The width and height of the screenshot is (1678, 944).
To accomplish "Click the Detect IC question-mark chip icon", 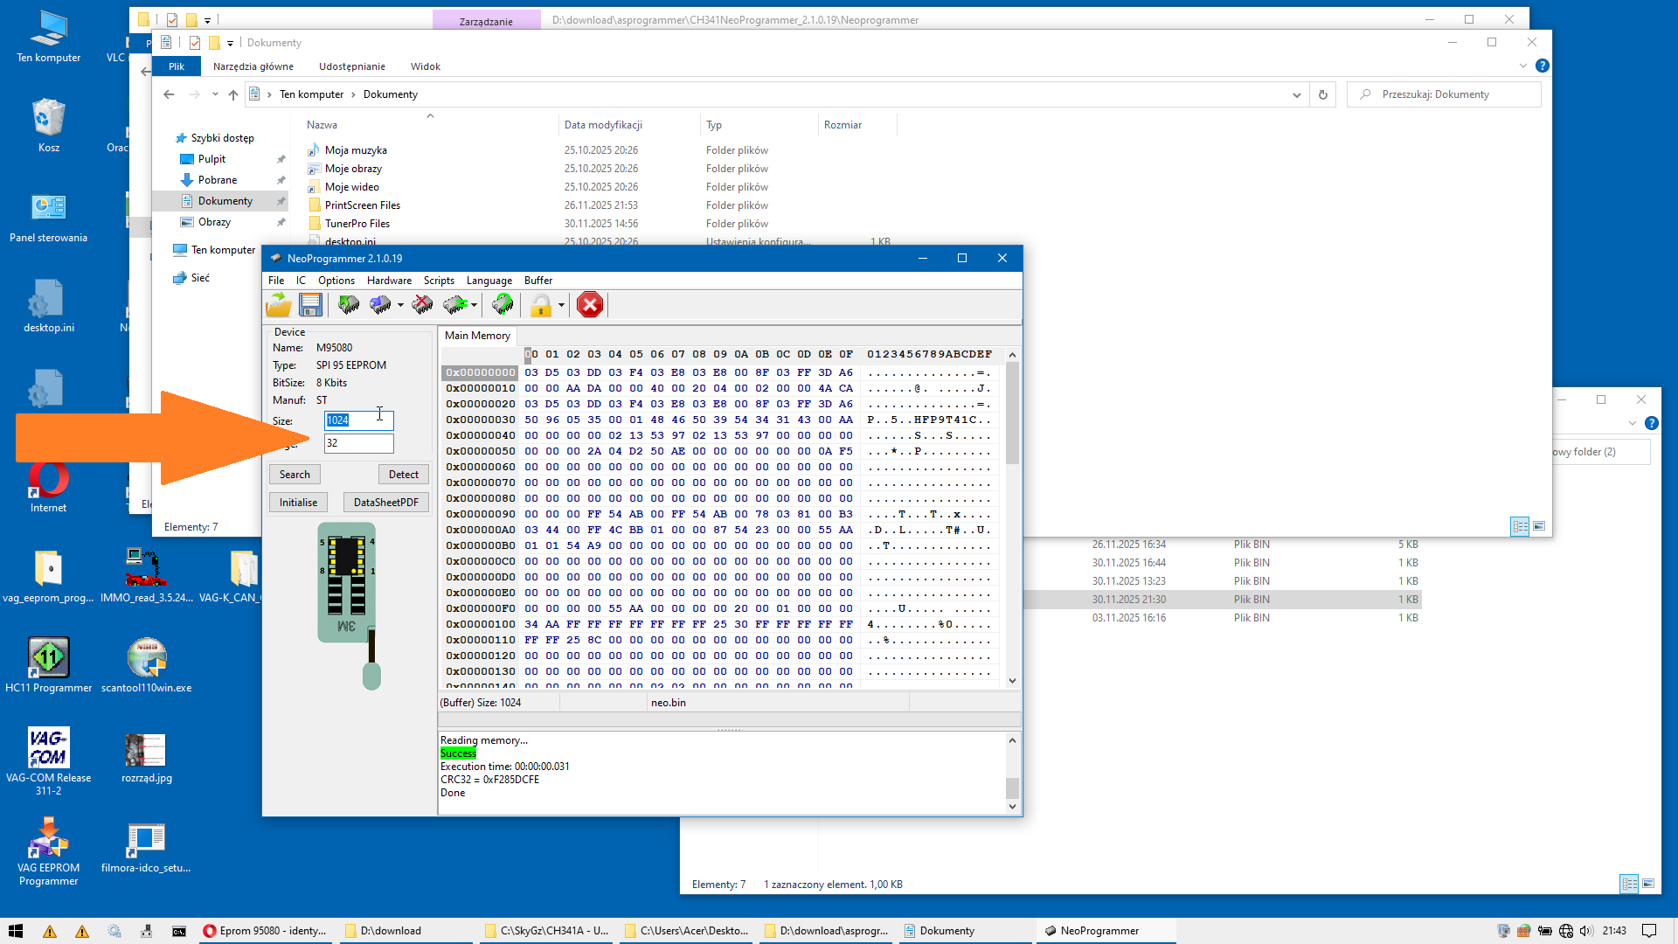I will 503,305.
